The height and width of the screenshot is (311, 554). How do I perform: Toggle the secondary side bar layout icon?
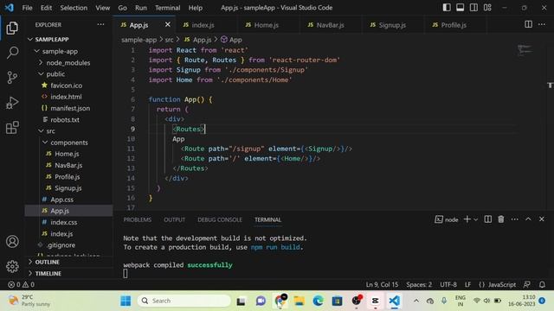(x=473, y=8)
